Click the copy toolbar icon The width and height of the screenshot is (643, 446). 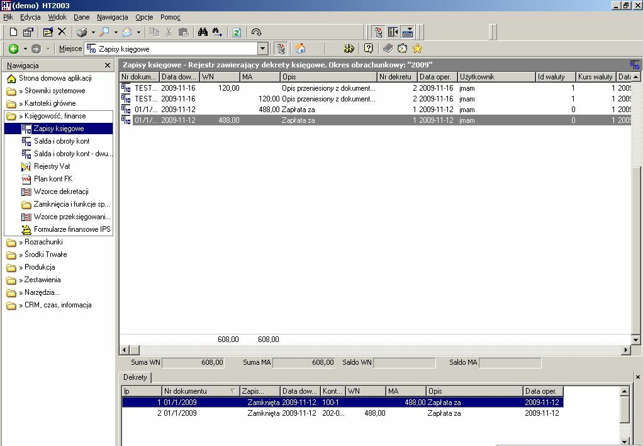pyautogui.click(x=154, y=32)
